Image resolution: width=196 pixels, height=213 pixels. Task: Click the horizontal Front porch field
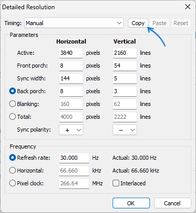pos(71,66)
